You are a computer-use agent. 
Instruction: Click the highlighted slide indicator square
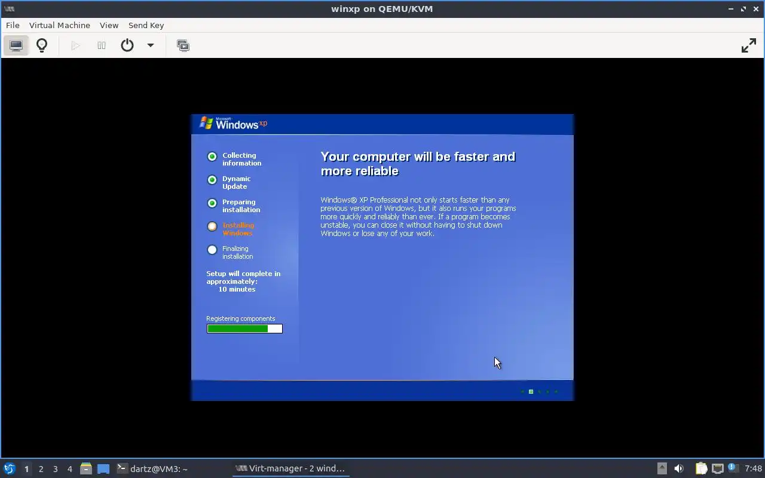pyautogui.click(x=531, y=392)
